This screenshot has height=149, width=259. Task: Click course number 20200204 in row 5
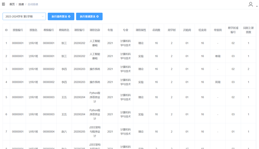(79, 97)
